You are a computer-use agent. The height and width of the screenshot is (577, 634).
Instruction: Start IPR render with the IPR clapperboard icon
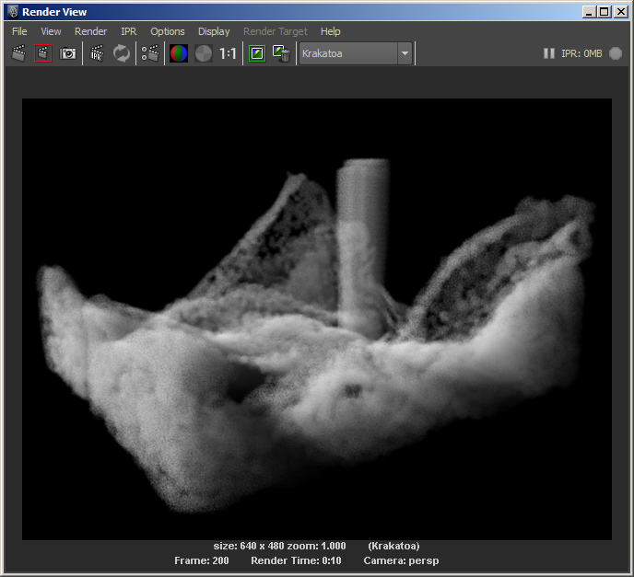pyautogui.click(x=97, y=53)
